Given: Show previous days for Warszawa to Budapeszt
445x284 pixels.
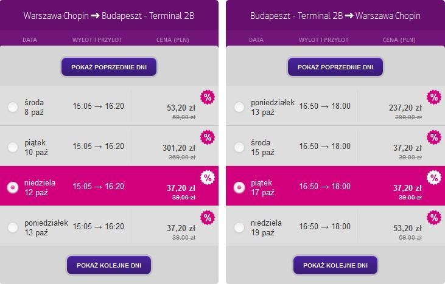Looking at the screenshot, I should point(109,67).
